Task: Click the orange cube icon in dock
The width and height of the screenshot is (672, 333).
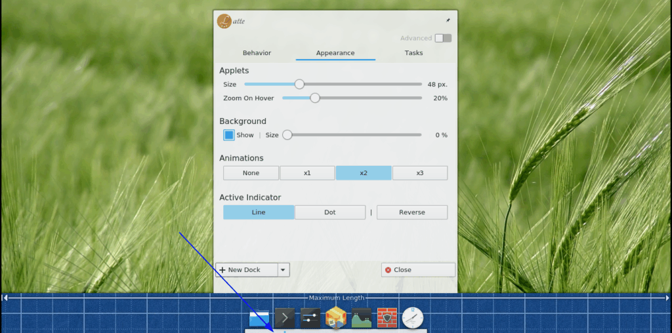Action: click(x=336, y=318)
